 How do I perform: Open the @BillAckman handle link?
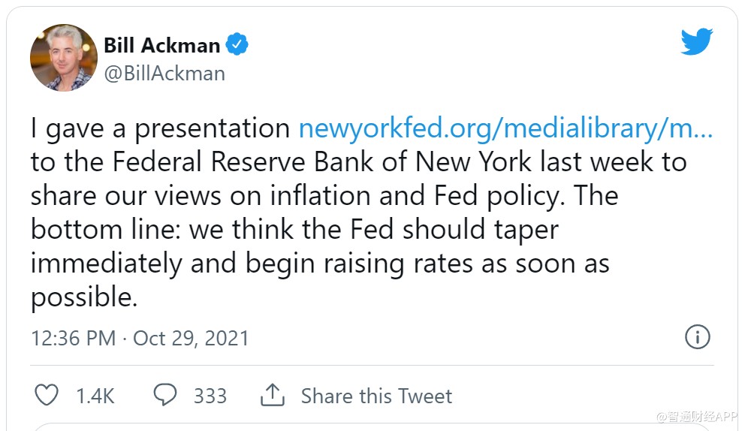coord(164,74)
